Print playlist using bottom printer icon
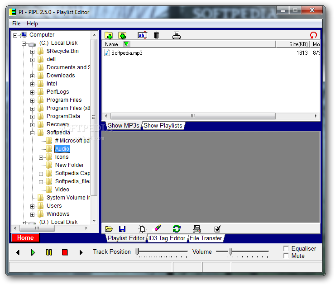 [x=197, y=229]
